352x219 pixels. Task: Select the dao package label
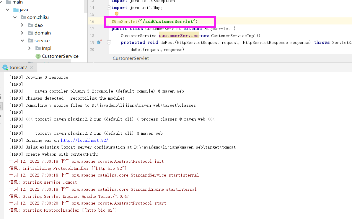[x=39, y=25]
